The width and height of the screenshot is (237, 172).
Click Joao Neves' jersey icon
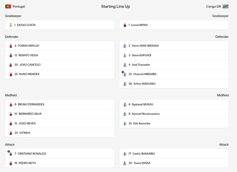(11, 124)
